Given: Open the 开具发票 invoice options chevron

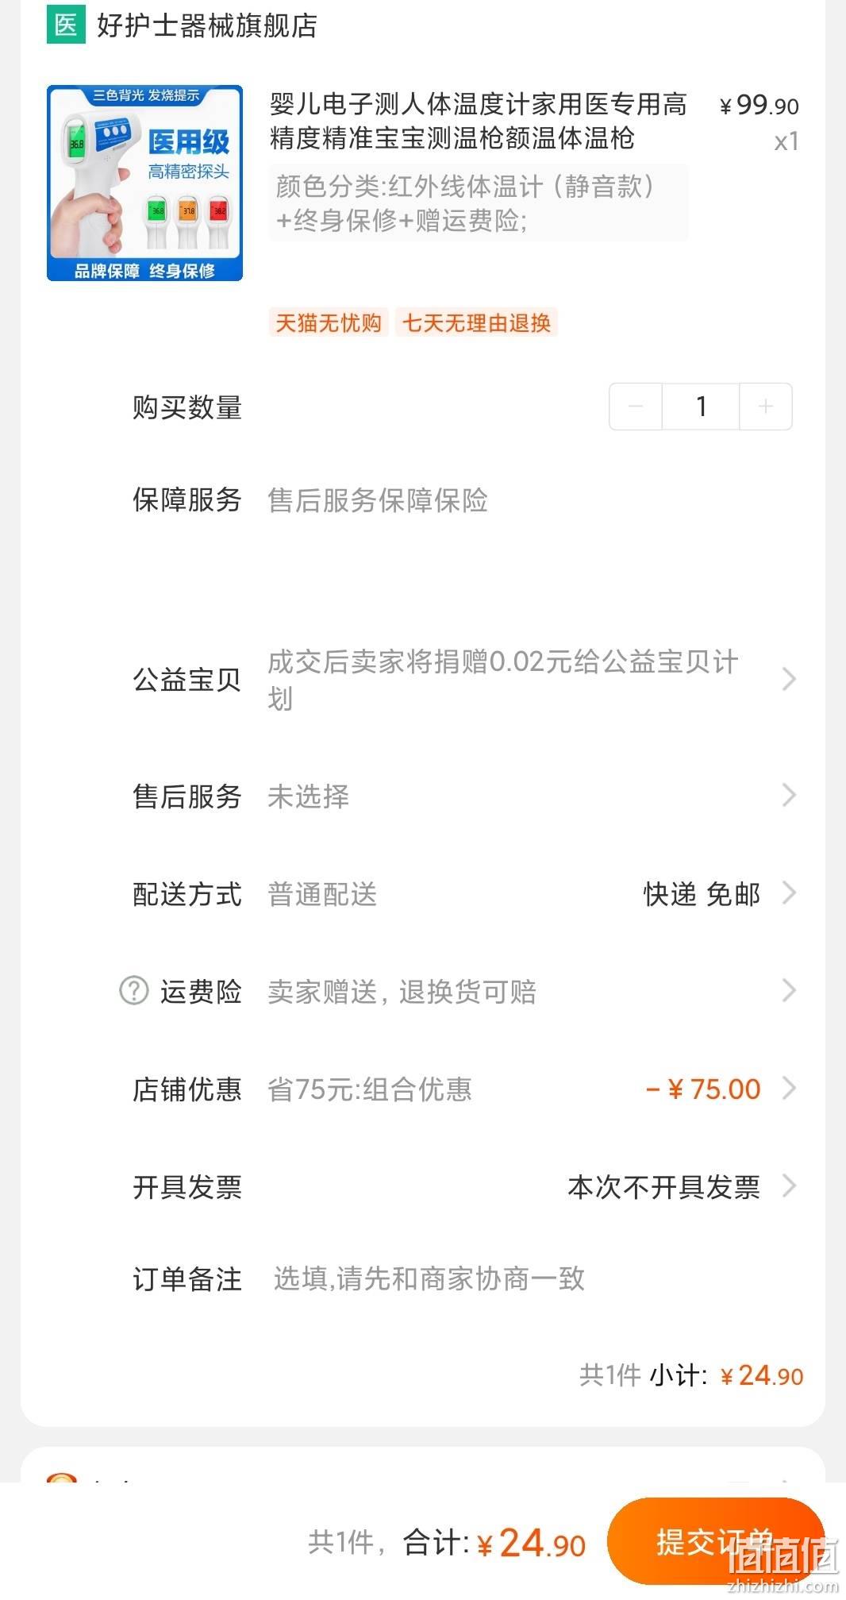Looking at the screenshot, I should [789, 1186].
